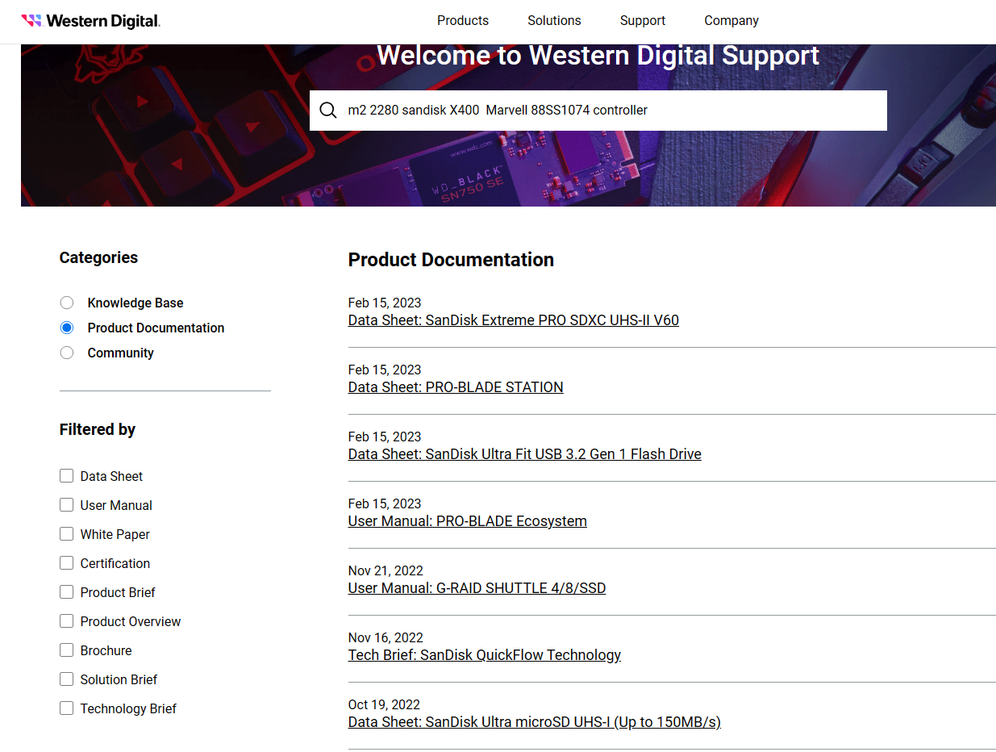The height and width of the screenshot is (752, 996).
Task: Enable the Brochure filter checkbox
Action: [67, 650]
